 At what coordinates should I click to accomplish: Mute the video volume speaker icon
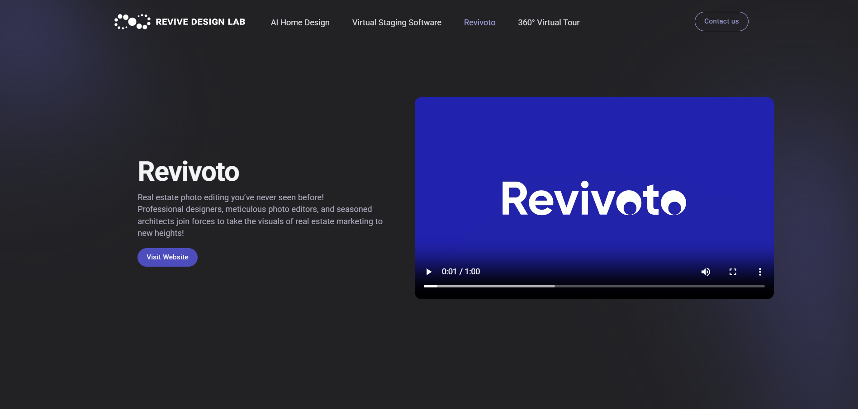[706, 272]
